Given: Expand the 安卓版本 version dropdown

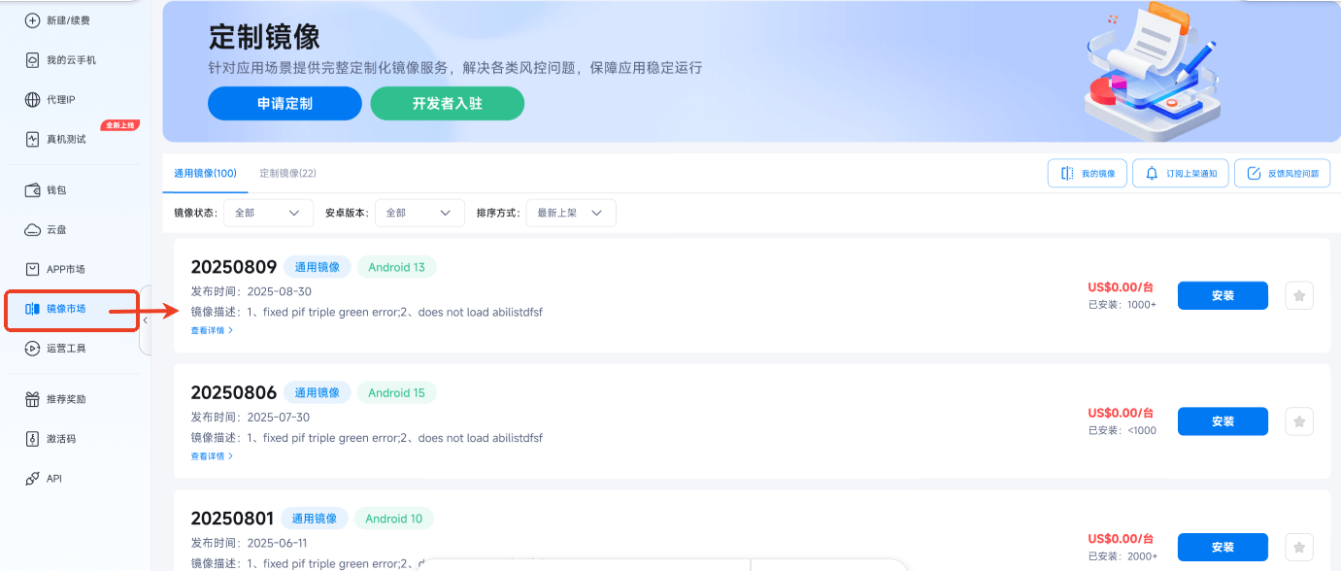Looking at the screenshot, I should (x=419, y=213).
